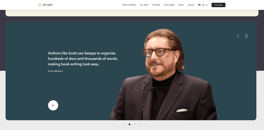This screenshot has width=264, height=130.
Task: Play Scott McKain's testimonial video
Action: pos(53,105)
